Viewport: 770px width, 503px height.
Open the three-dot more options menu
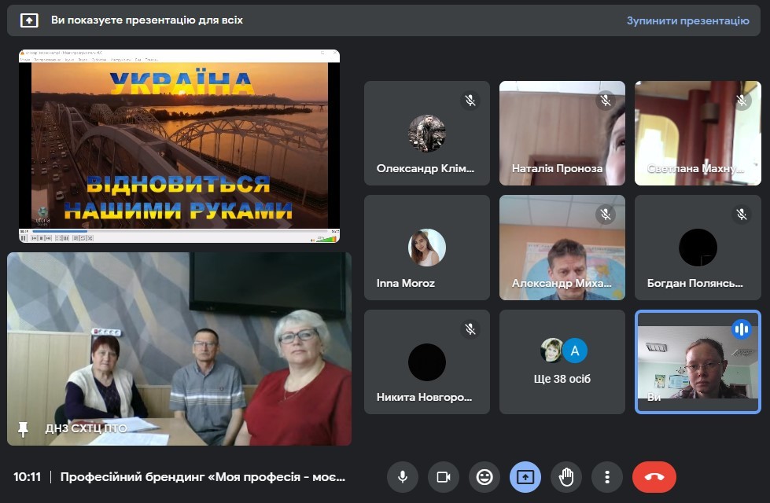606,477
